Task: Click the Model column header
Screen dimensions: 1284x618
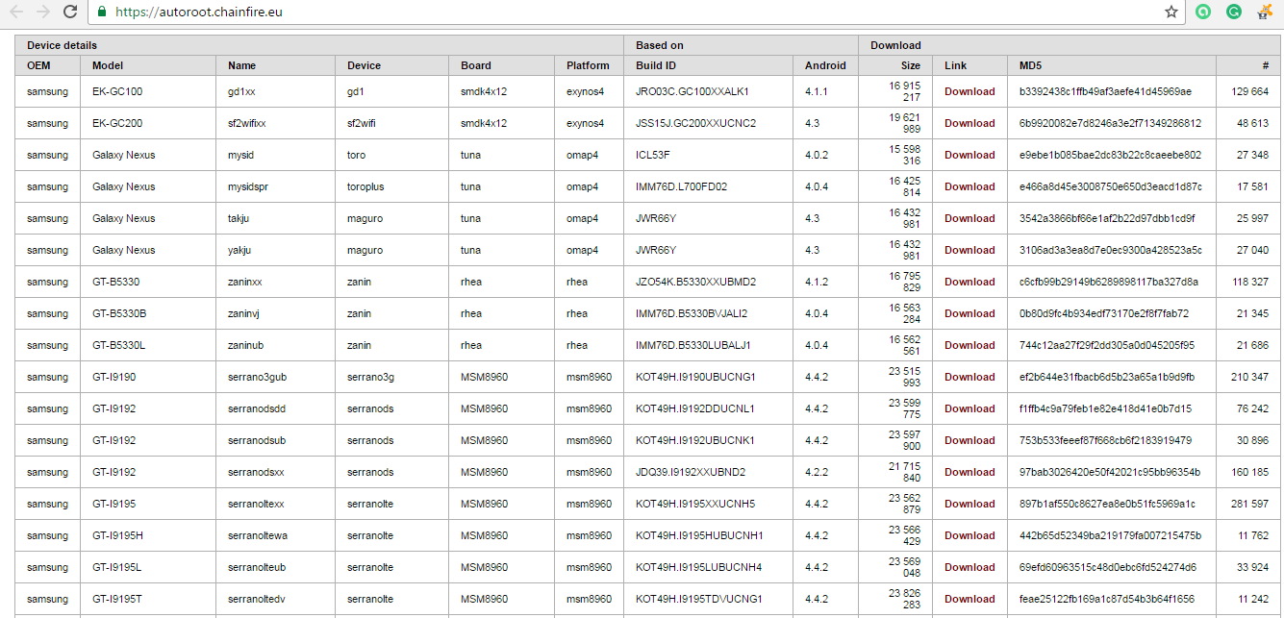Action: [x=106, y=64]
